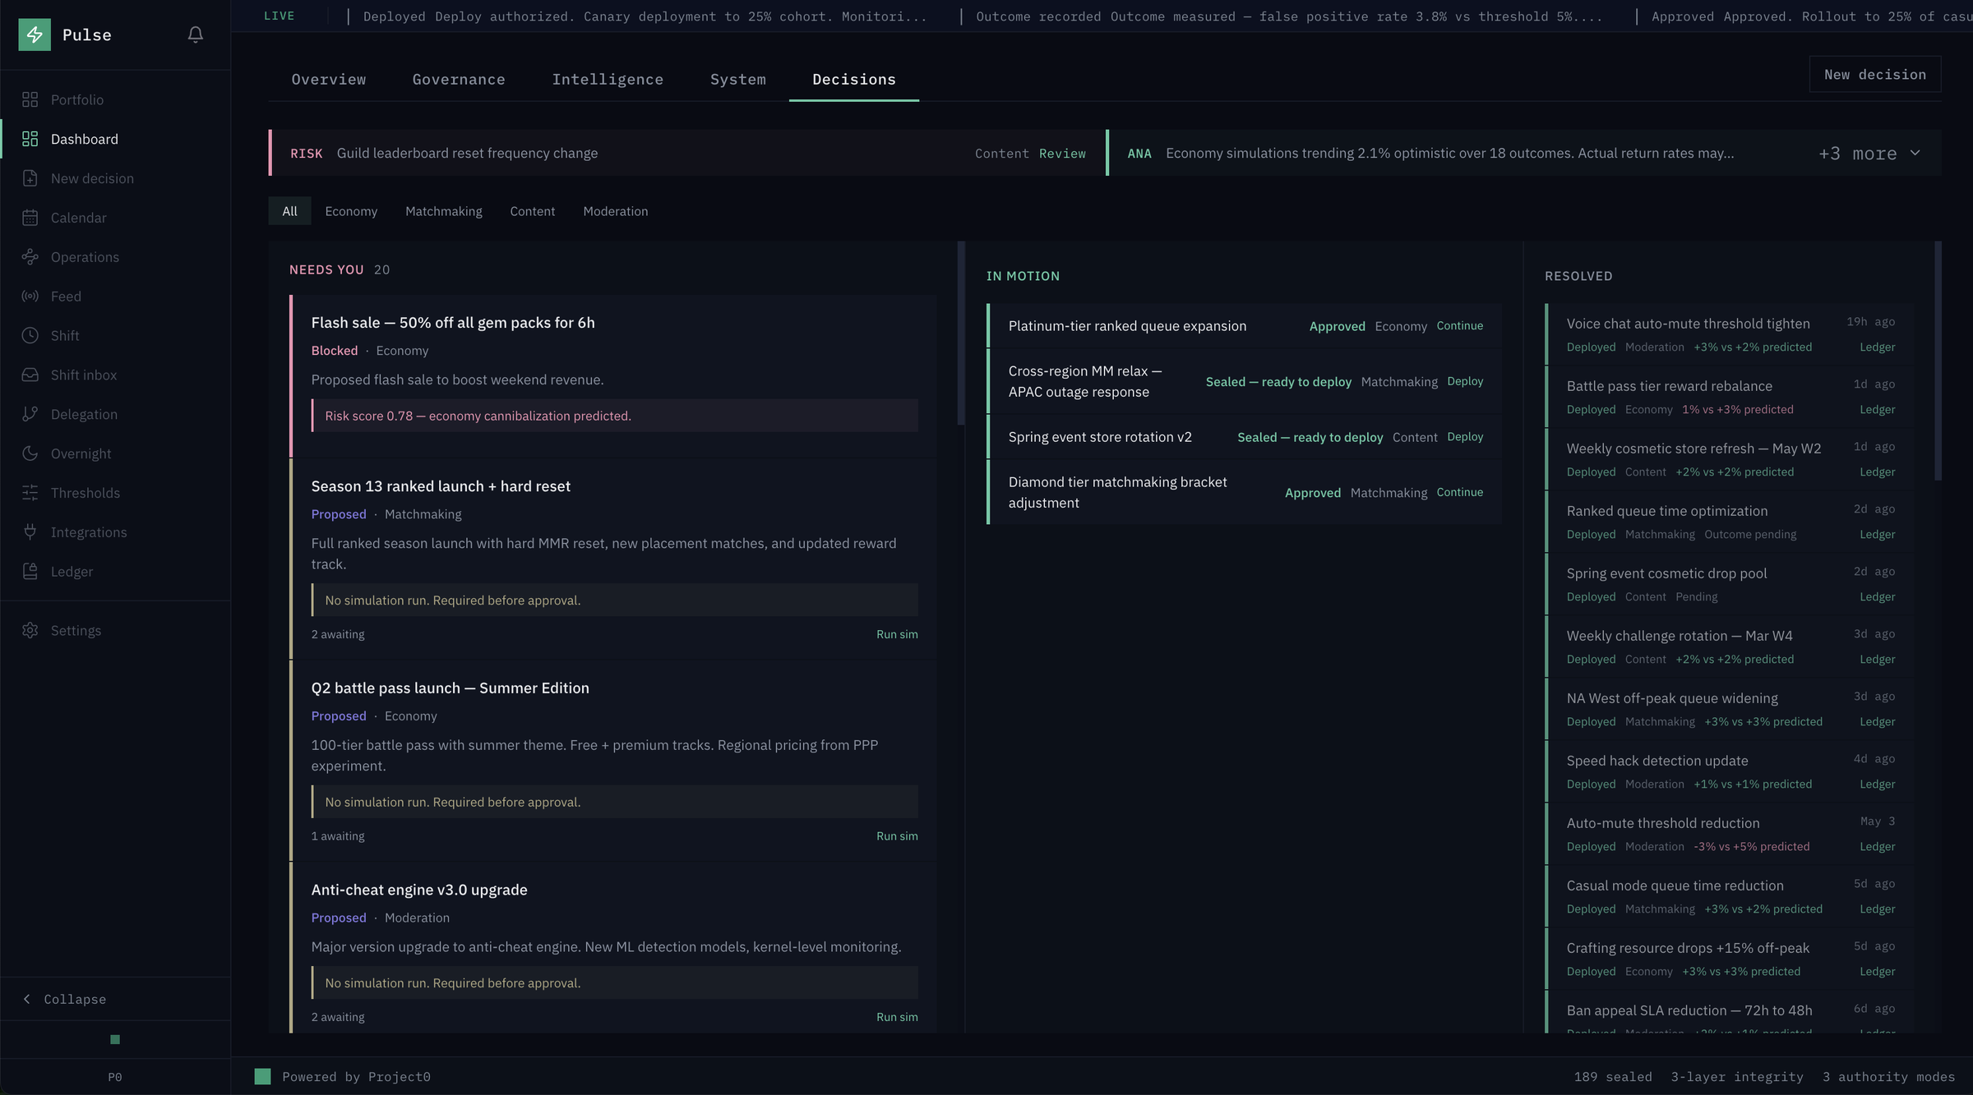Select the Decisions tab
Image resolution: width=1973 pixels, height=1095 pixels.
coord(854,80)
